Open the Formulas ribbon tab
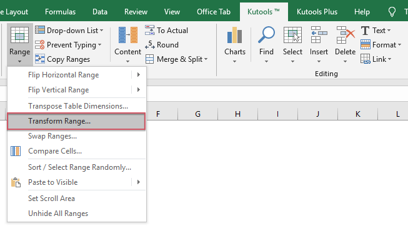Viewport: 408px width, 226px height. pyautogui.click(x=60, y=12)
